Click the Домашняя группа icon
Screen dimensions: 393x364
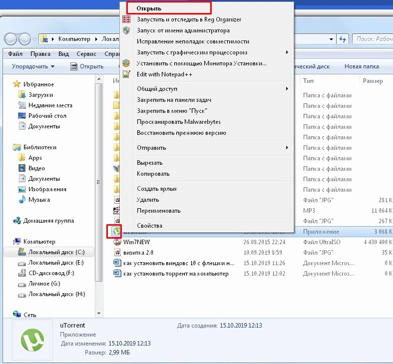coord(17,220)
